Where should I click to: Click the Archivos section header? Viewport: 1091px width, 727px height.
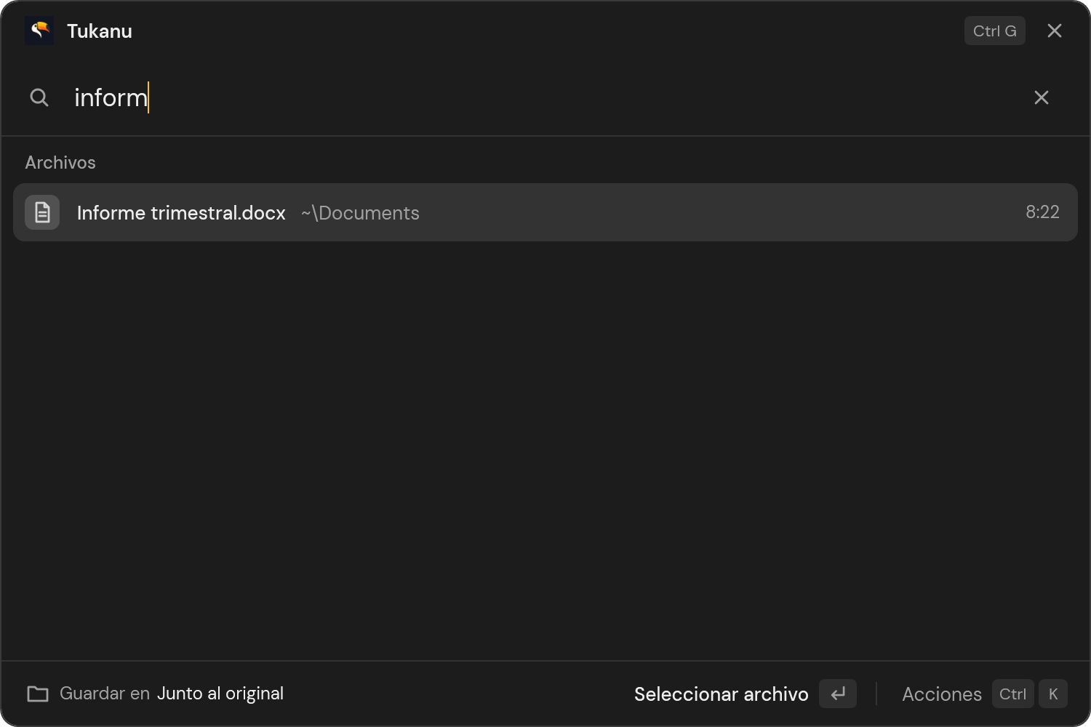(60, 162)
